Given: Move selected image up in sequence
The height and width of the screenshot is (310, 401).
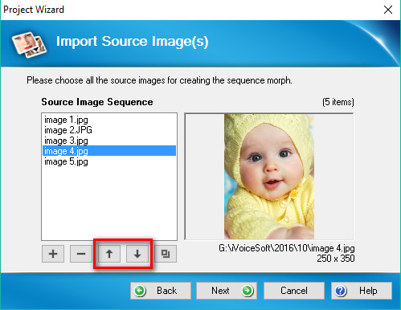Looking at the screenshot, I should click(x=109, y=254).
